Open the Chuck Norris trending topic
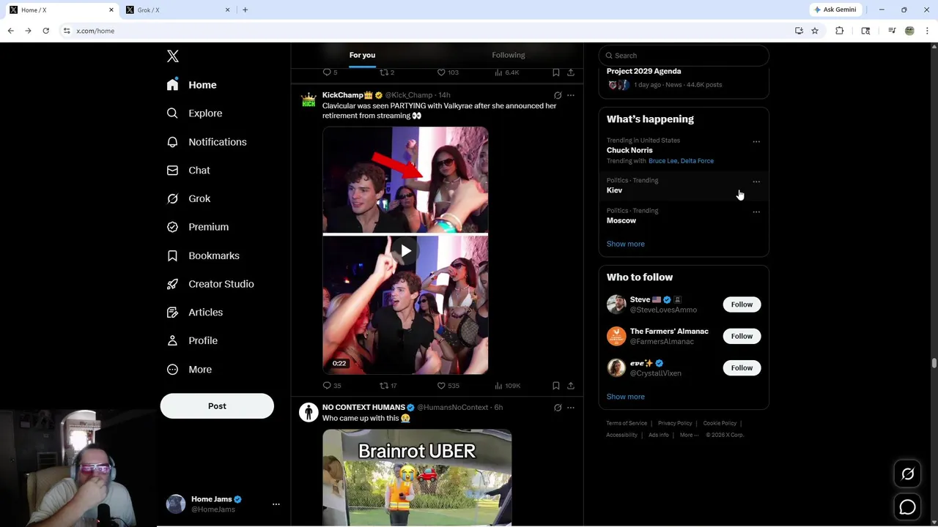The width and height of the screenshot is (938, 527). (629, 150)
